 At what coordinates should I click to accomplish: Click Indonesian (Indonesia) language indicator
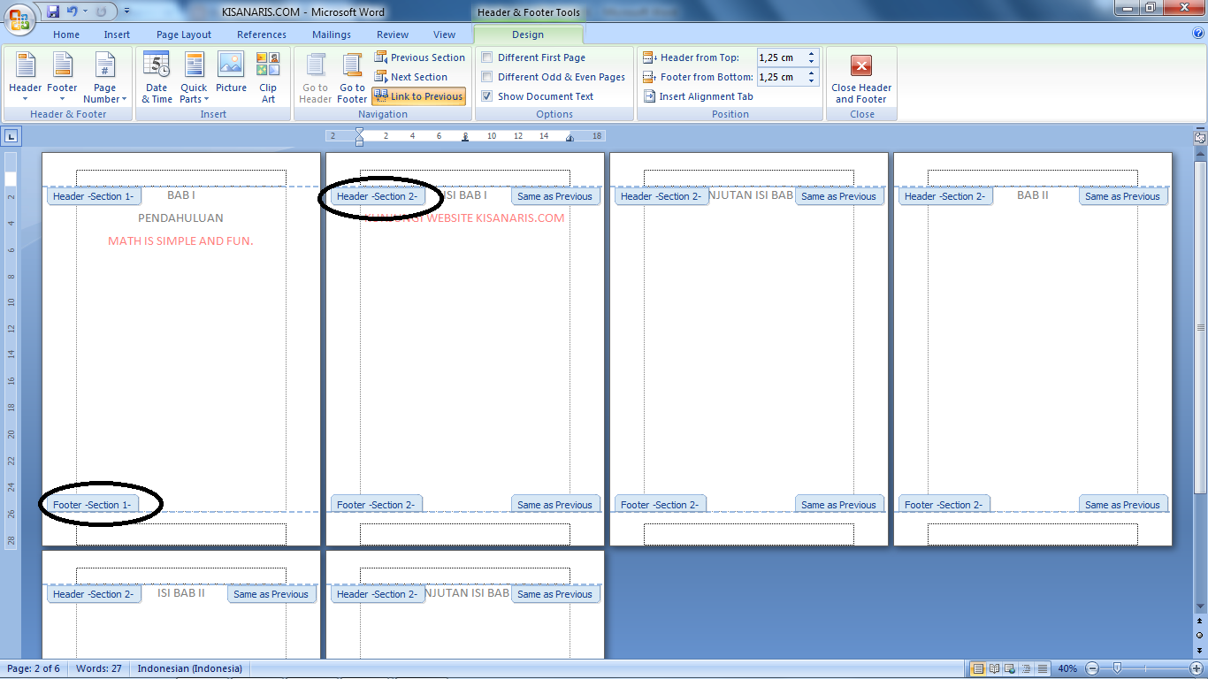click(x=189, y=668)
